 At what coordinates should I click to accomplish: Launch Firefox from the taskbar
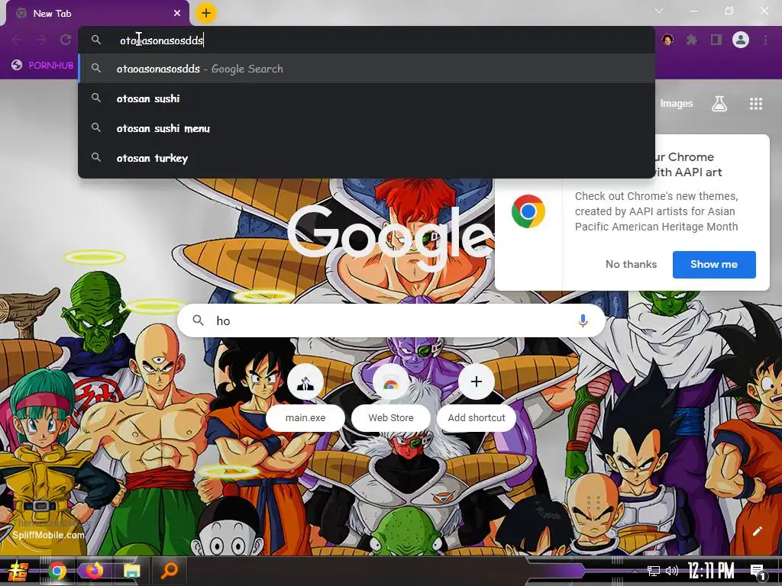[94, 571]
